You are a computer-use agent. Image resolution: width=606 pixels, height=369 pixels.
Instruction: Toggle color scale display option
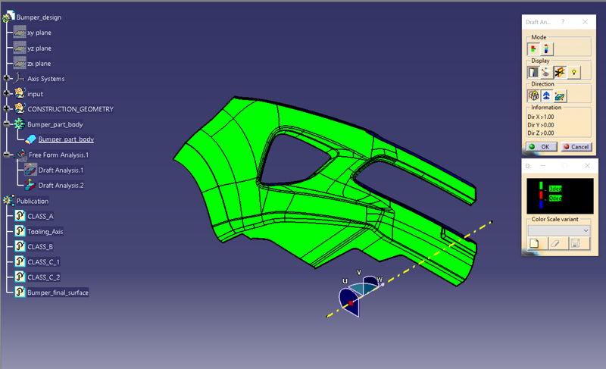coord(533,72)
